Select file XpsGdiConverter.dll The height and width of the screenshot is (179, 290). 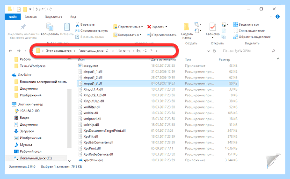[98, 143]
